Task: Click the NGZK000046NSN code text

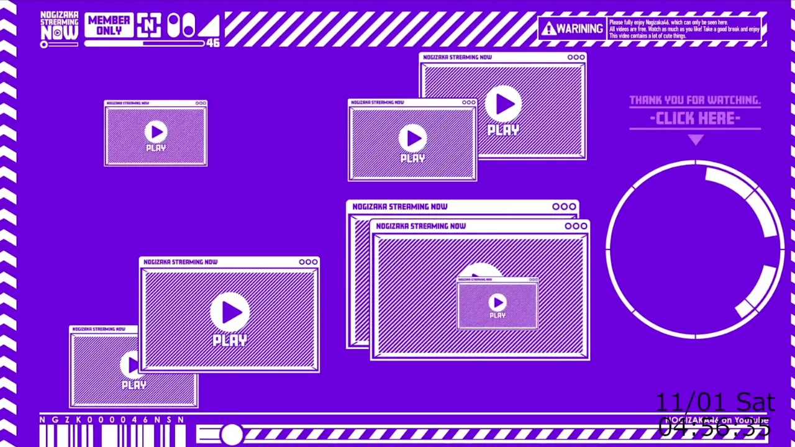Action: (x=112, y=420)
